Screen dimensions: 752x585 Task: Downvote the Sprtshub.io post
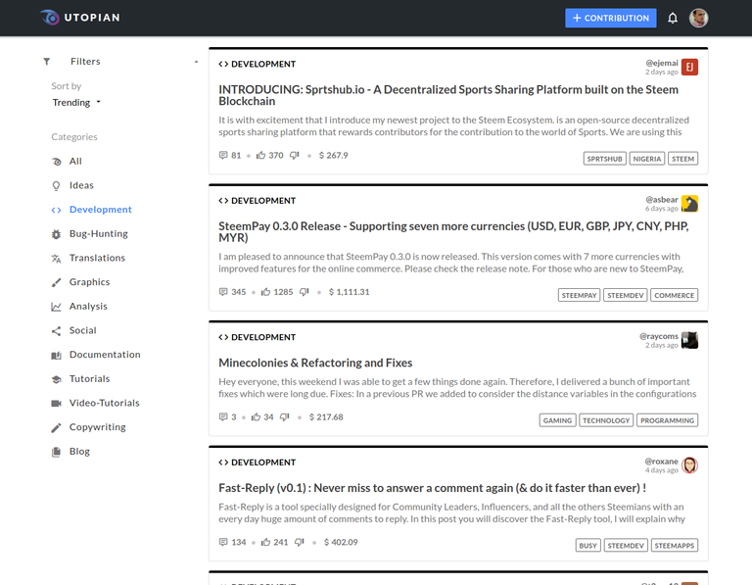(294, 155)
